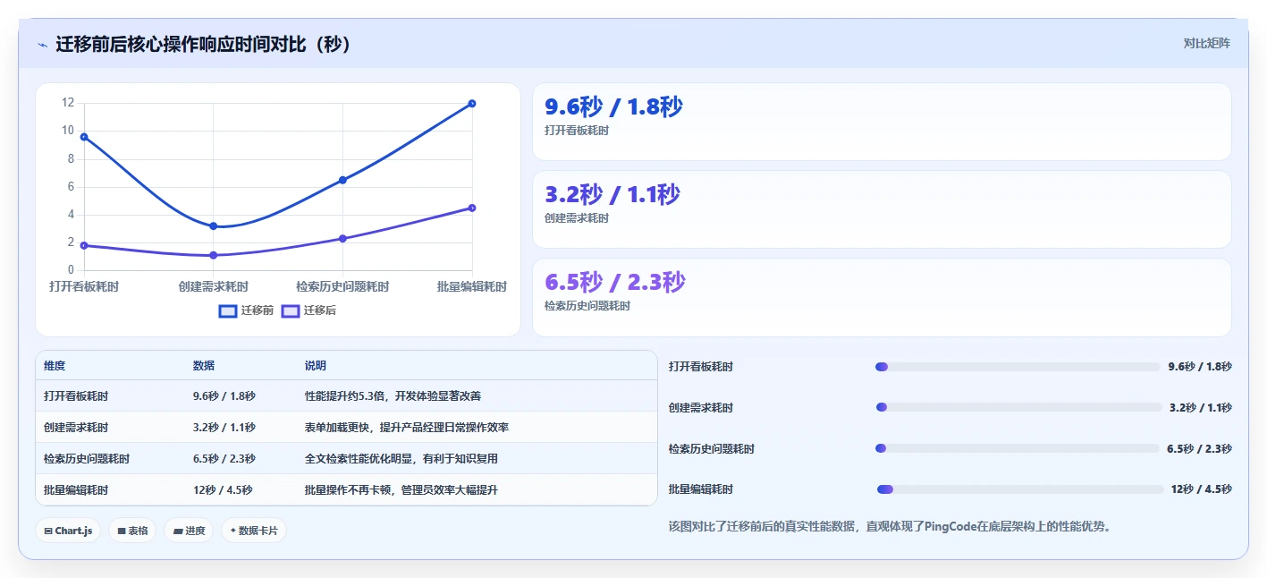This screenshot has width=1267, height=578.
Task: Click the 说明 table column header
Action: 316,366
